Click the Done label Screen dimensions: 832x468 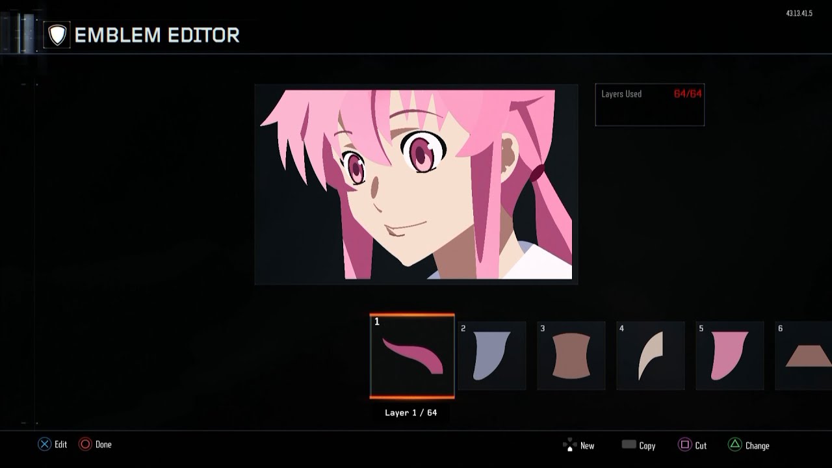(103, 445)
